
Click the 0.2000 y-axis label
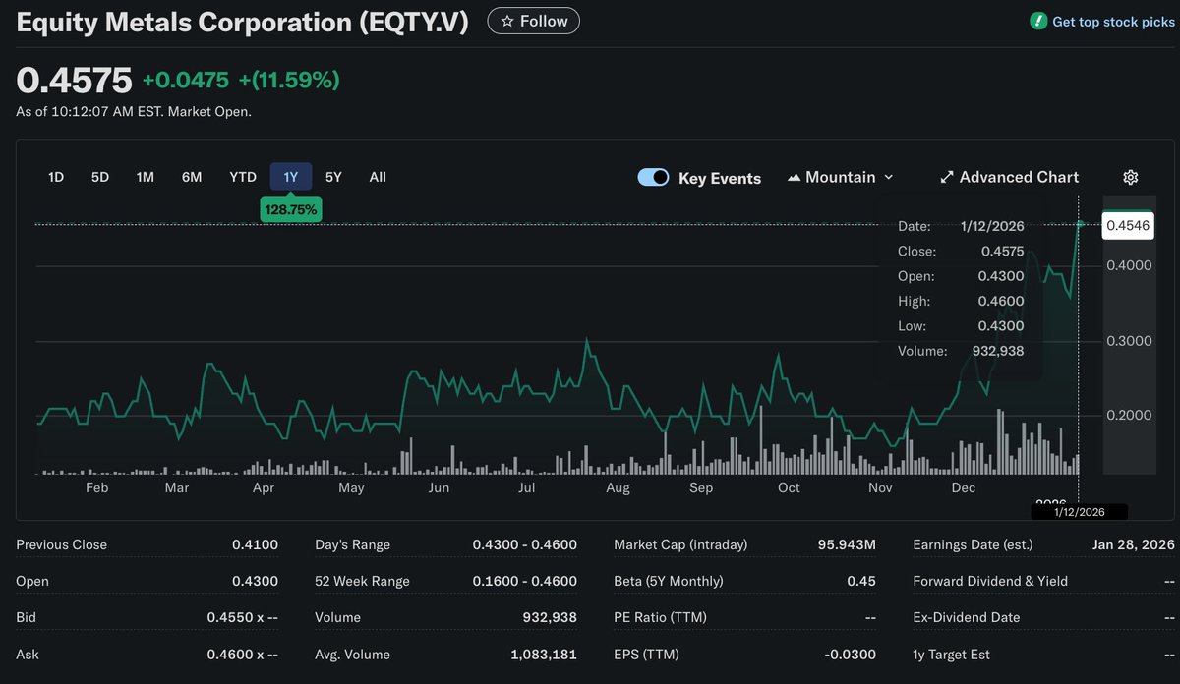[x=1130, y=415]
